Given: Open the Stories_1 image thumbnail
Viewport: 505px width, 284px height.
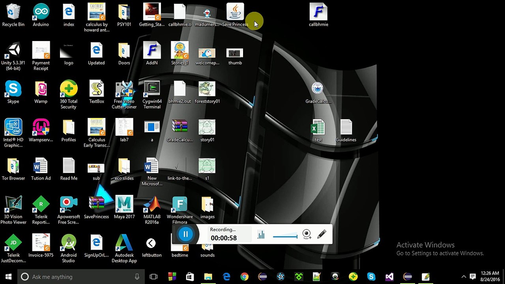Looking at the screenshot, I should (x=180, y=54).
